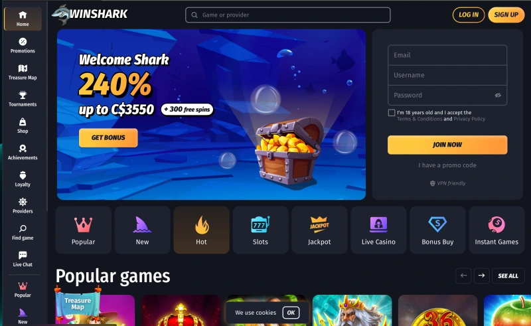Start Live Chat from the sidebar

click(23, 259)
